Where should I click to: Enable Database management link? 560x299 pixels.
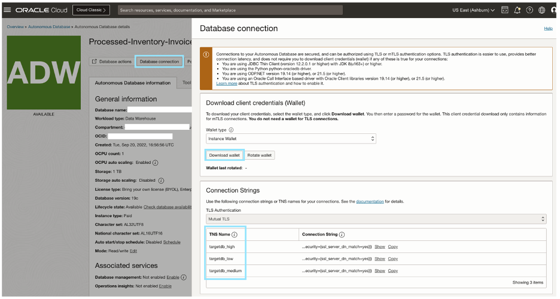coord(173,277)
